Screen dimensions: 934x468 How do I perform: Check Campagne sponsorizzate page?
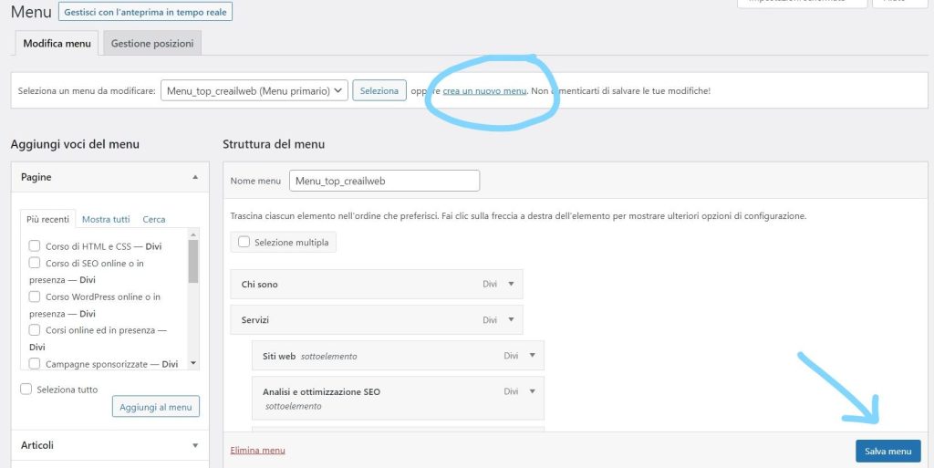[x=35, y=363]
